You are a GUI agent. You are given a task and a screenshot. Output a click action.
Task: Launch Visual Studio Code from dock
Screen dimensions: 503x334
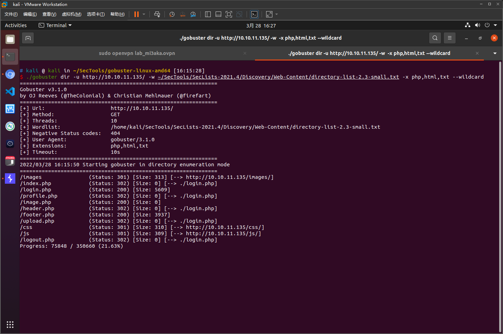click(x=10, y=92)
